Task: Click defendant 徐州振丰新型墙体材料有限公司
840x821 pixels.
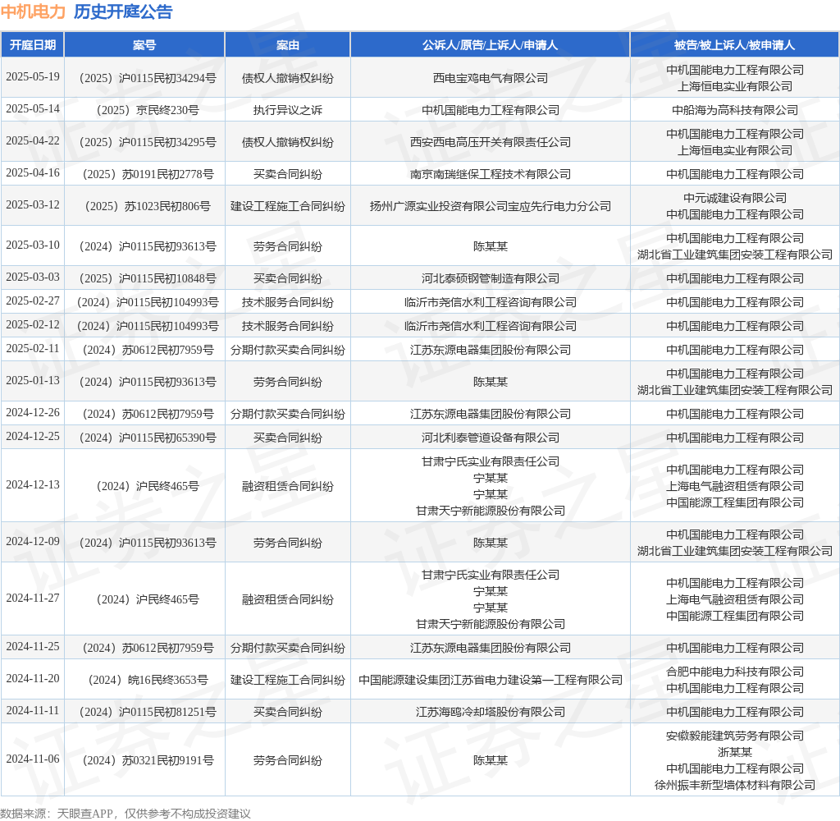Action: pos(734,786)
